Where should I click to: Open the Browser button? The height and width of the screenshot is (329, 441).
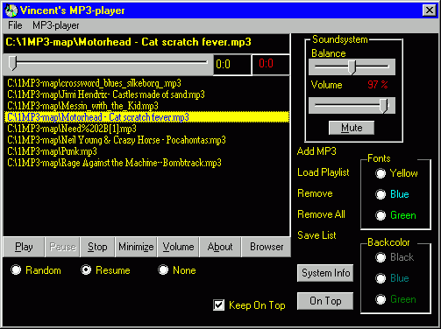pos(267,247)
